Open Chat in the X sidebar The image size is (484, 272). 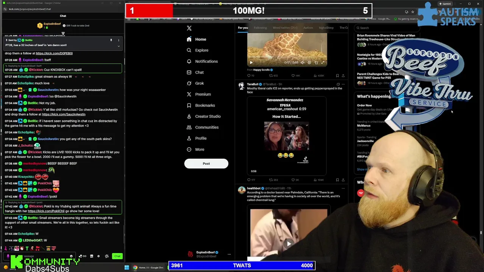(195, 72)
